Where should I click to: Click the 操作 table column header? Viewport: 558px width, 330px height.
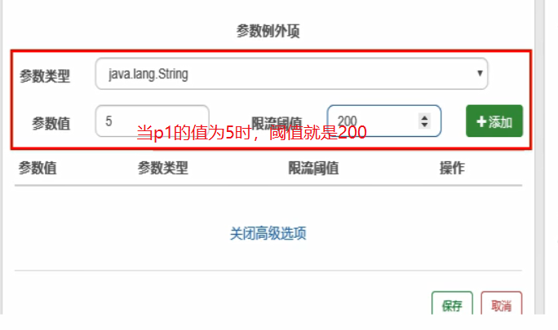click(x=452, y=168)
